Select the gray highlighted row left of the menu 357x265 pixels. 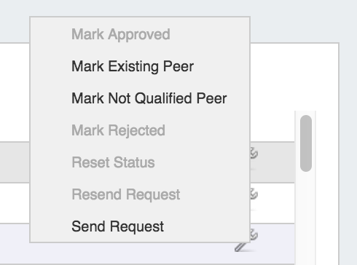(15, 162)
